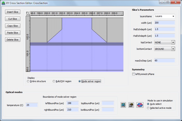This screenshot has width=182, height=121.
Task: Click the printer-like mode settings icon
Action: click(131, 105)
